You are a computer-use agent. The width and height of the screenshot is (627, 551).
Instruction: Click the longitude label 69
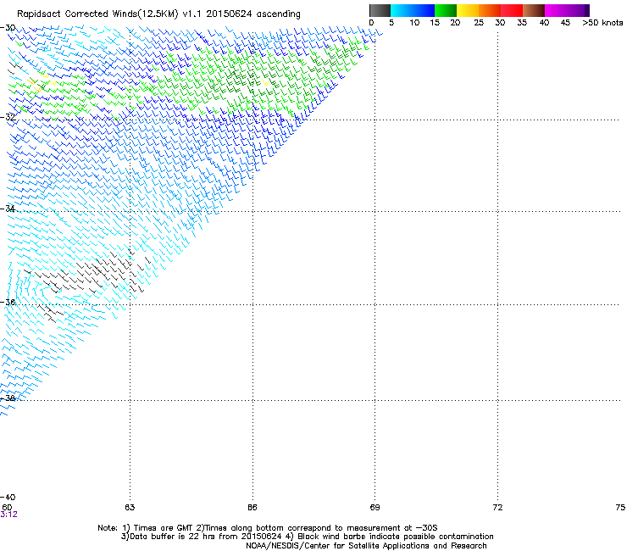[375, 508]
